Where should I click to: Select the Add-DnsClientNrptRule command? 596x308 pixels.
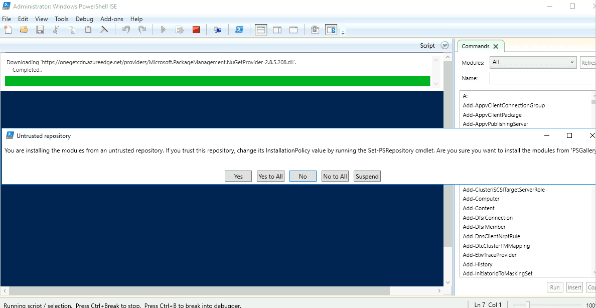click(x=491, y=236)
